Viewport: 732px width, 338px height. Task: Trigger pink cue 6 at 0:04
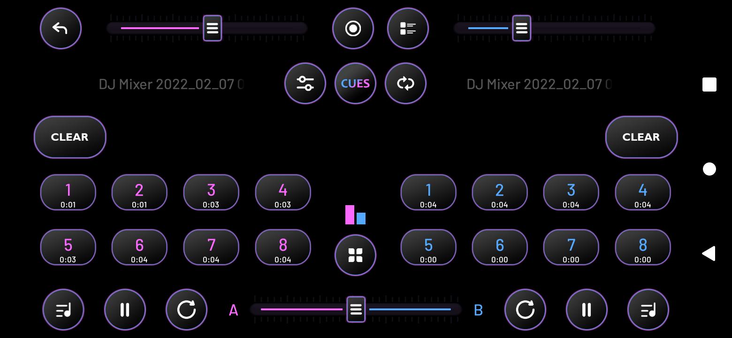click(x=139, y=247)
